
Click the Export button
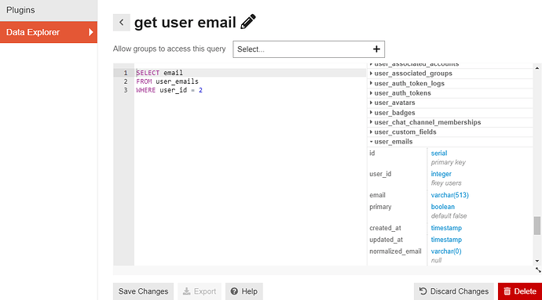pyautogui.click(x=200, y=291)
